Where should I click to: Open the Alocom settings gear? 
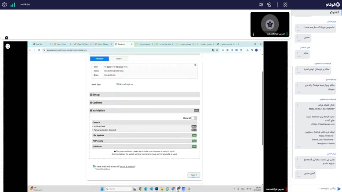pyautogui.click(x=4, y=5)
